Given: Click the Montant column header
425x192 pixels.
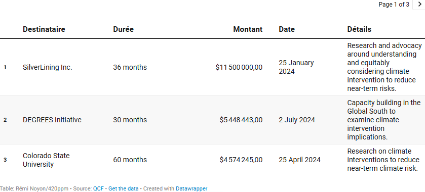Looking at the screenshot, I should [248, 29].
